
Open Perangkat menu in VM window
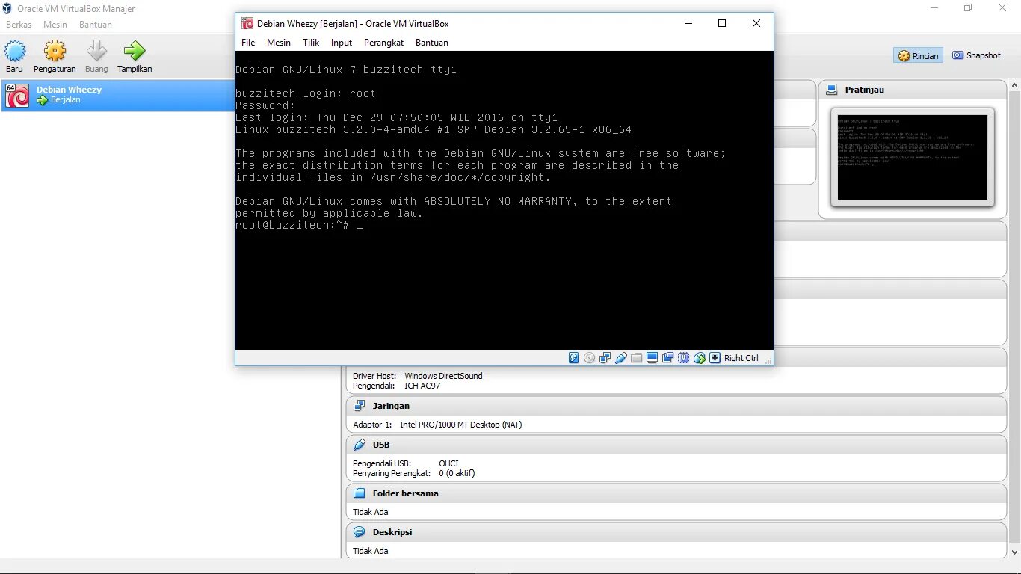tap(384, 43)
